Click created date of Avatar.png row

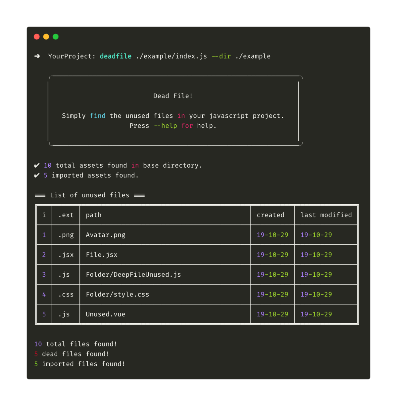coord(273,235)
